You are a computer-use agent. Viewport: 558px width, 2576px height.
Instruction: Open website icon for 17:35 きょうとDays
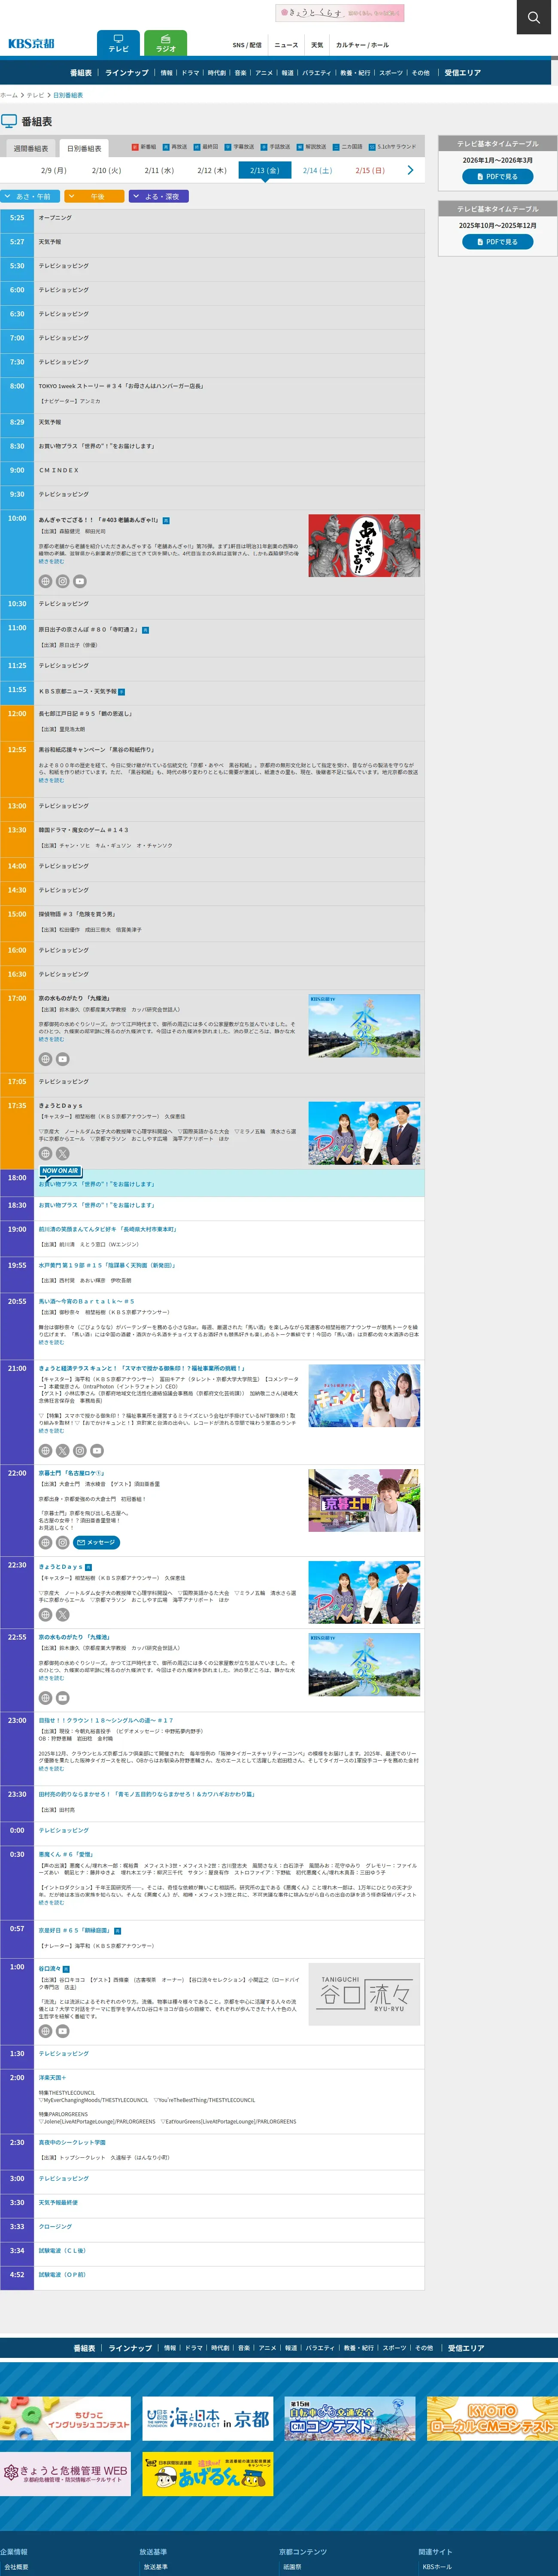[45, 1153]
